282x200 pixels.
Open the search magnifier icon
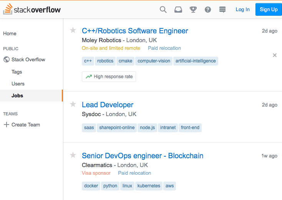(163, 10)
